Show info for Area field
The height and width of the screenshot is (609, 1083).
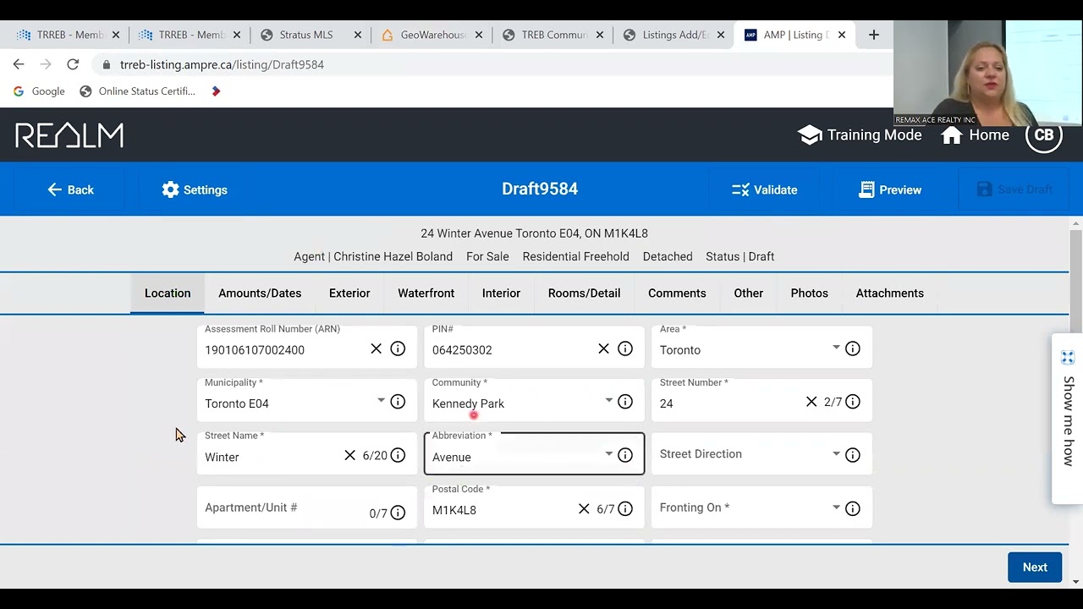[853, 348]
